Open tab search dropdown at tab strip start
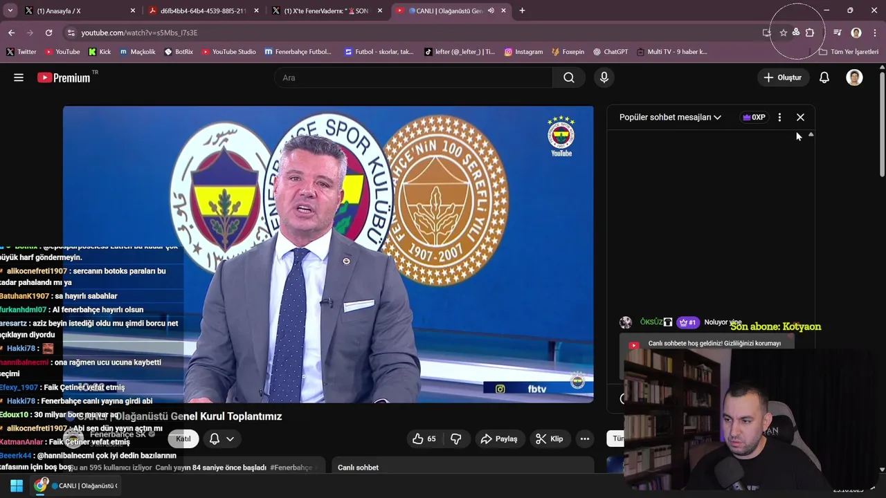Viewport: 886px width, 498px height. coord(9,10)
